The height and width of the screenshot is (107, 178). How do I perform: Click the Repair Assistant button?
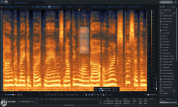coord(166,2)
